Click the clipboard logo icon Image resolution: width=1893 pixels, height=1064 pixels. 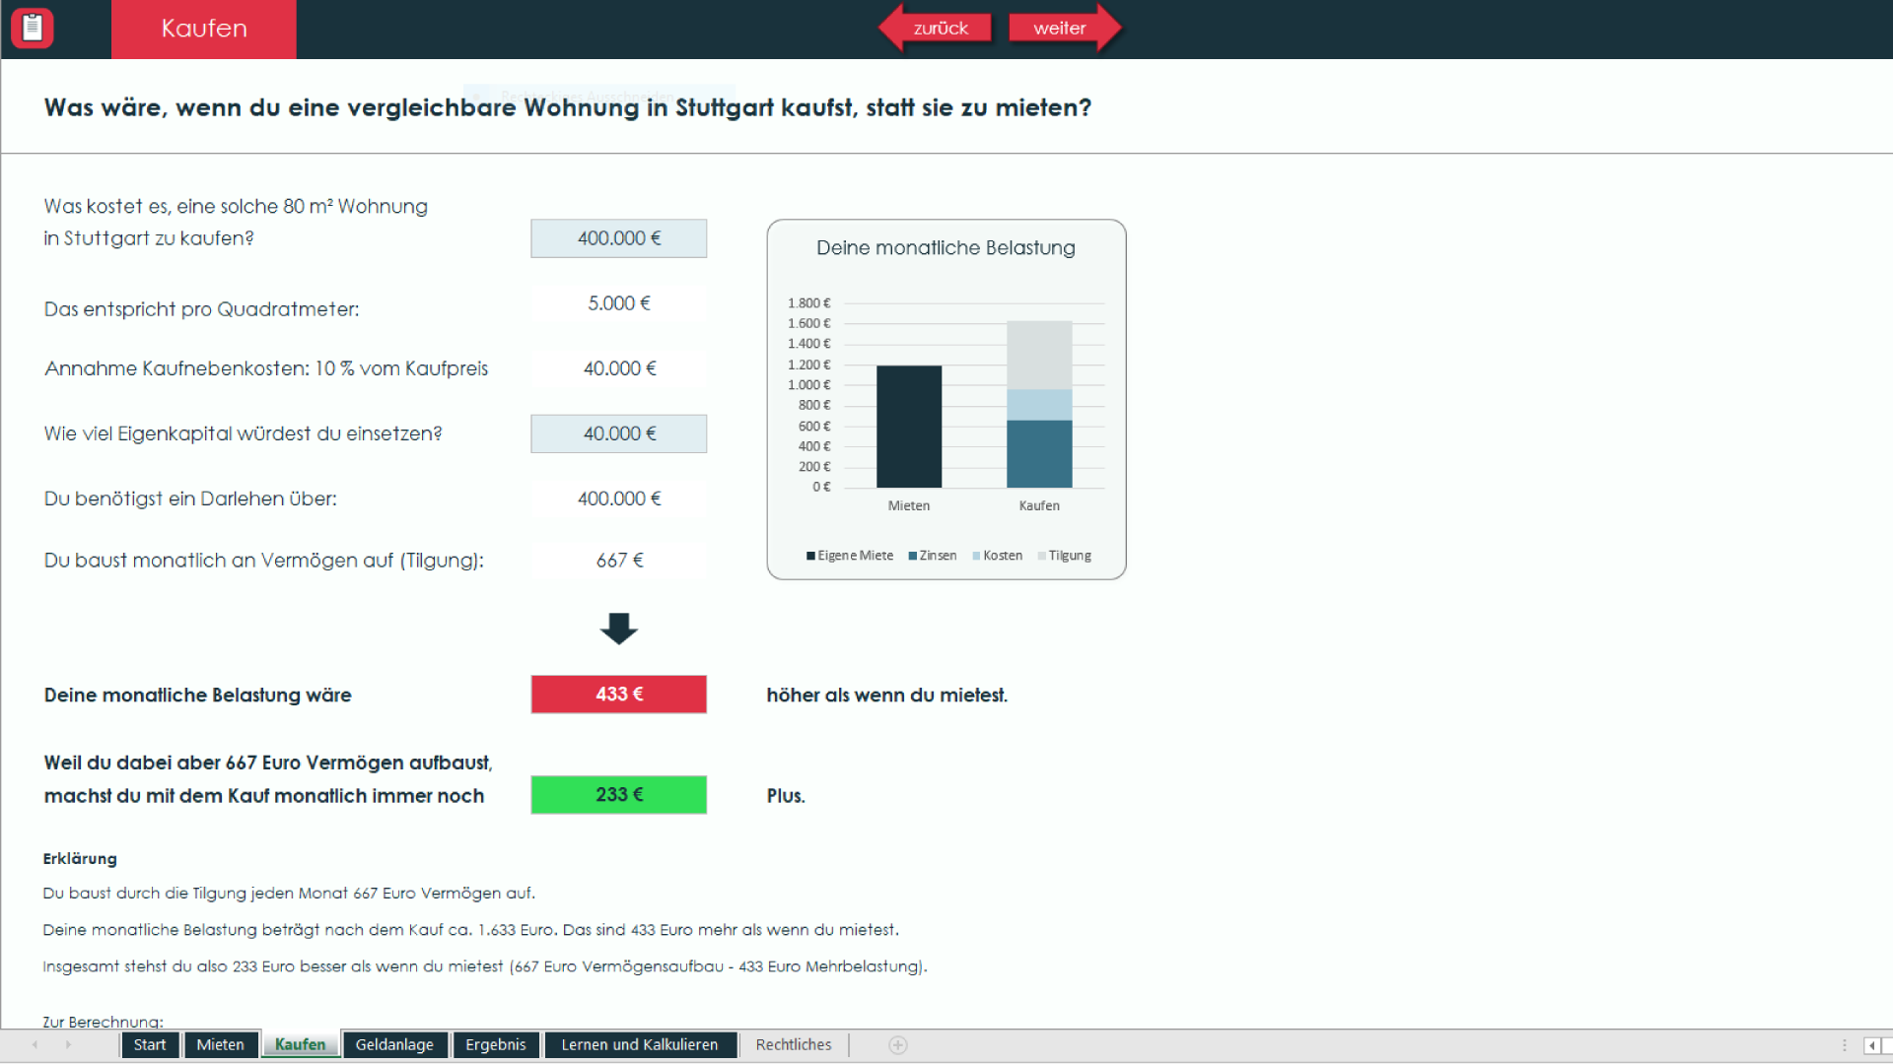point(33,28)
